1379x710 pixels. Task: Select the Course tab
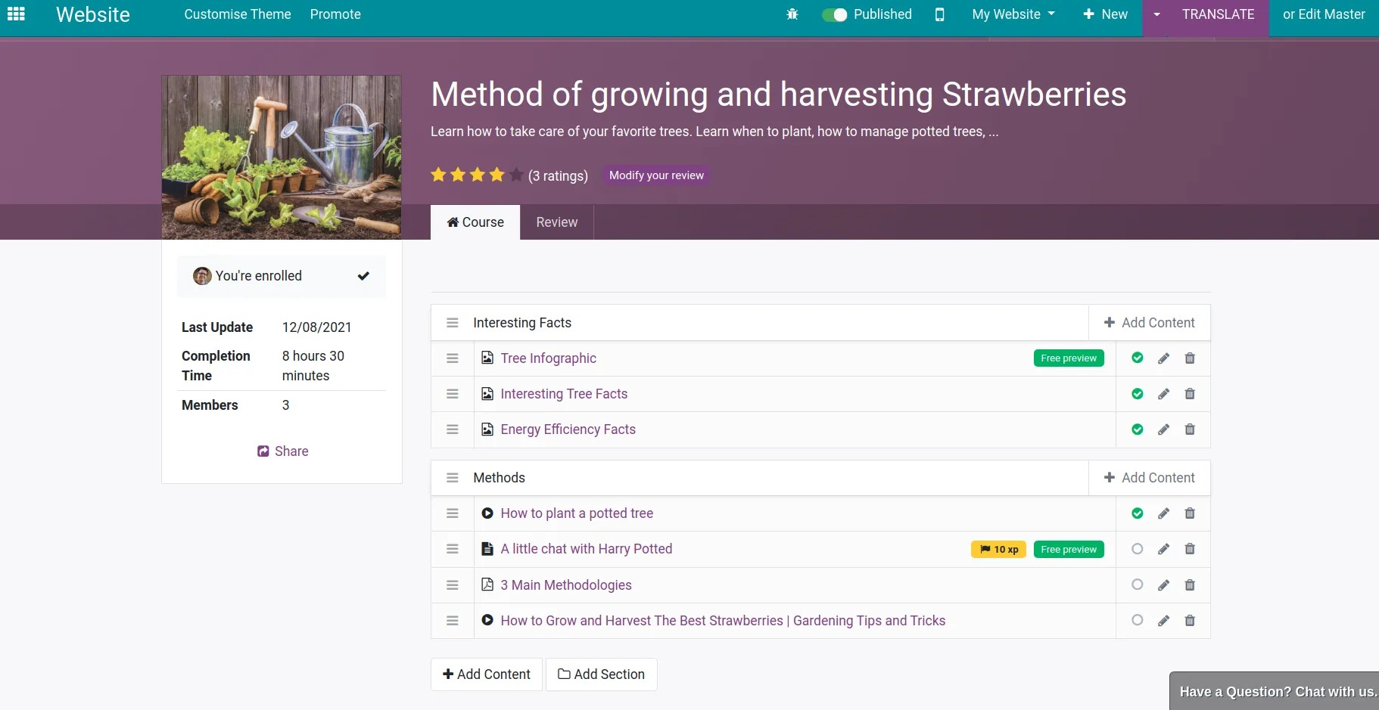(x=475, y=222)
